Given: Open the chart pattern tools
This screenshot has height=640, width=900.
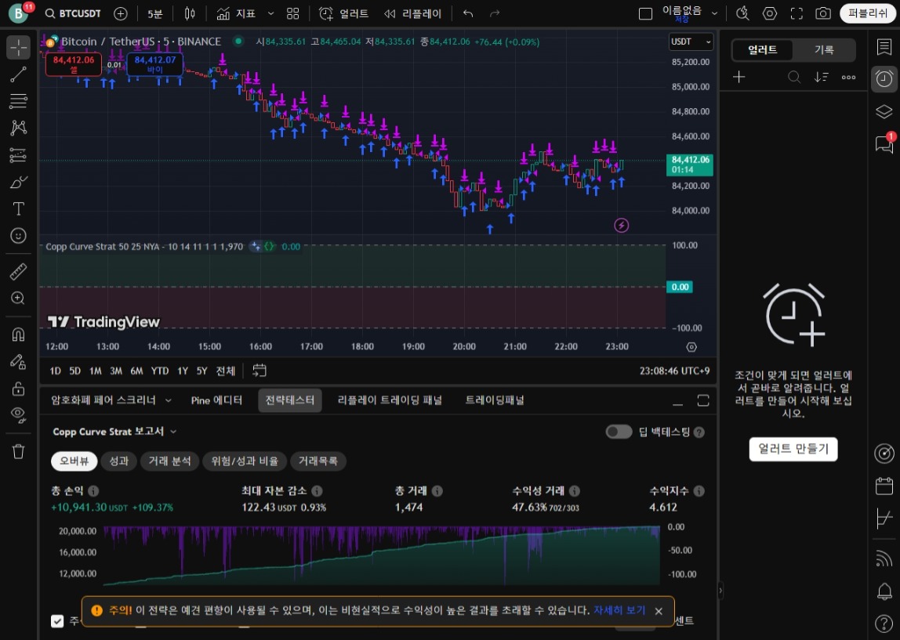Looking at the screenshot, I should click(x=18, y=128).
